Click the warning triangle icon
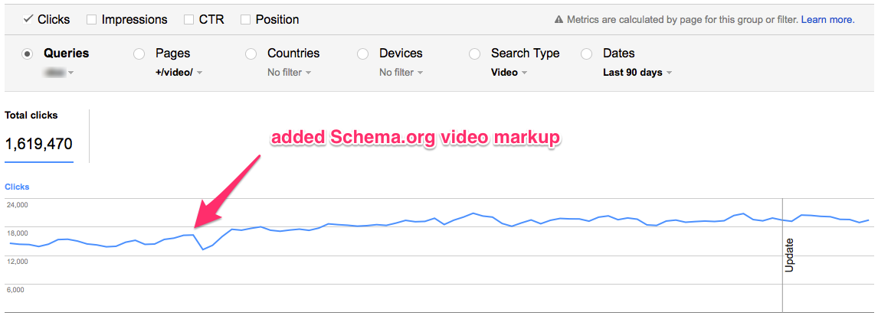878x319 pixels. coord(559,20)
